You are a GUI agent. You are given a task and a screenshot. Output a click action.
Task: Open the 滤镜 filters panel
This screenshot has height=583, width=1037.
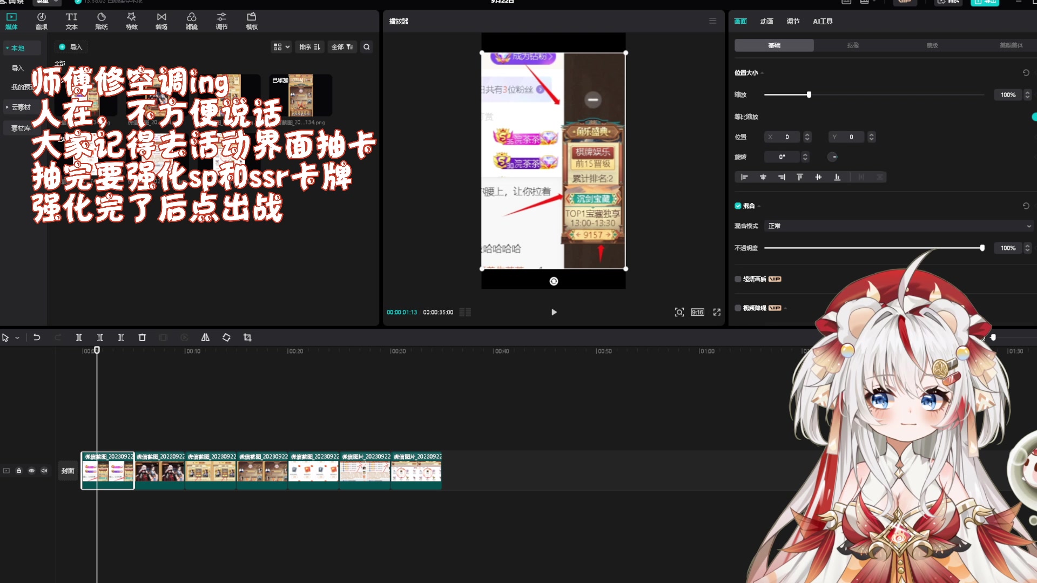coord(191,21)
